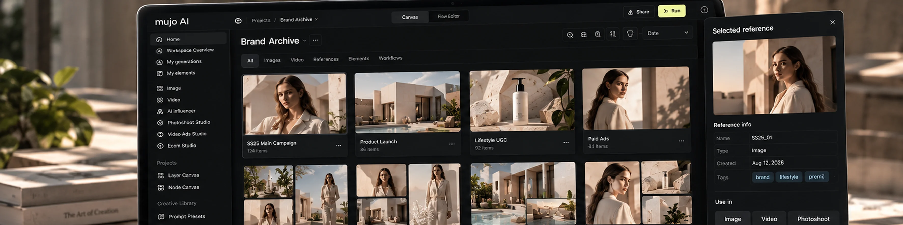Open Node Canvas project

pyautogui.click(x=178, y=188)
